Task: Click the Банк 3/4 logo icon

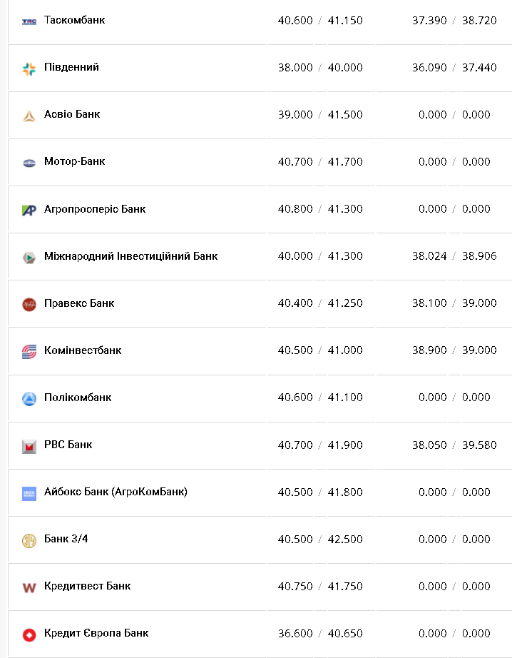Action: [x=29, y=540]
